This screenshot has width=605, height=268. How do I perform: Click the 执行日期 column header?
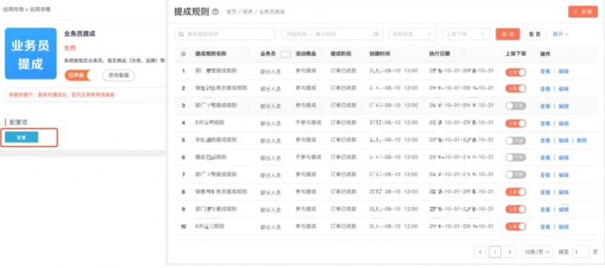pyautogui.click(x=439, y=54)
